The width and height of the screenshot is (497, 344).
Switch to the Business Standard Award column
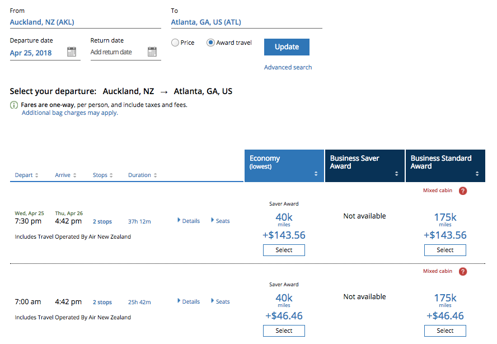[445, 165]
